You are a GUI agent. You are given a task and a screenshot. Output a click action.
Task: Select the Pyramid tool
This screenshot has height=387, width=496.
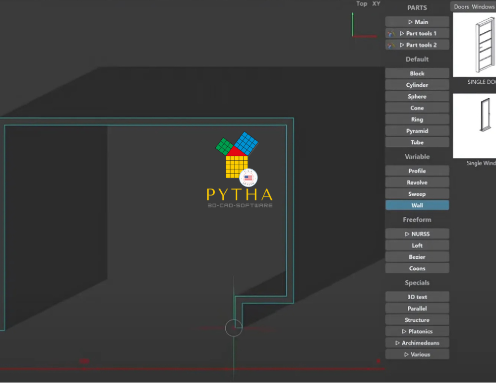point(417,130)
